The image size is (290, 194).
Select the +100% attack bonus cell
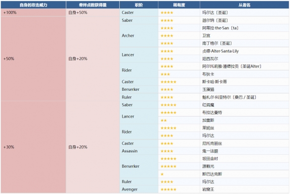point(33,12)
